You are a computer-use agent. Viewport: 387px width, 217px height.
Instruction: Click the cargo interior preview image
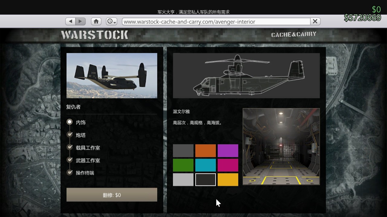[281, 146]
